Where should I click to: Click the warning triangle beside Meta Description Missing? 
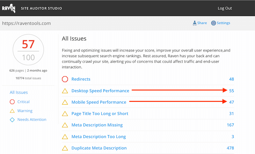[x=65, y=125]
